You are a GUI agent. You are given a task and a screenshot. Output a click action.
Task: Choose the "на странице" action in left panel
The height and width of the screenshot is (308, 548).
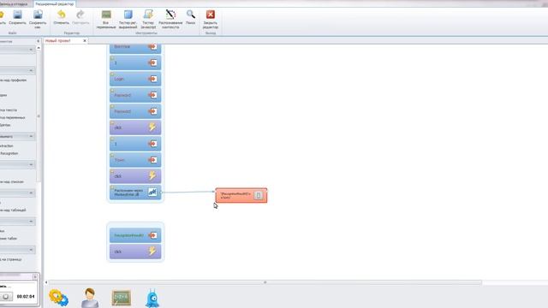[11, 259]
